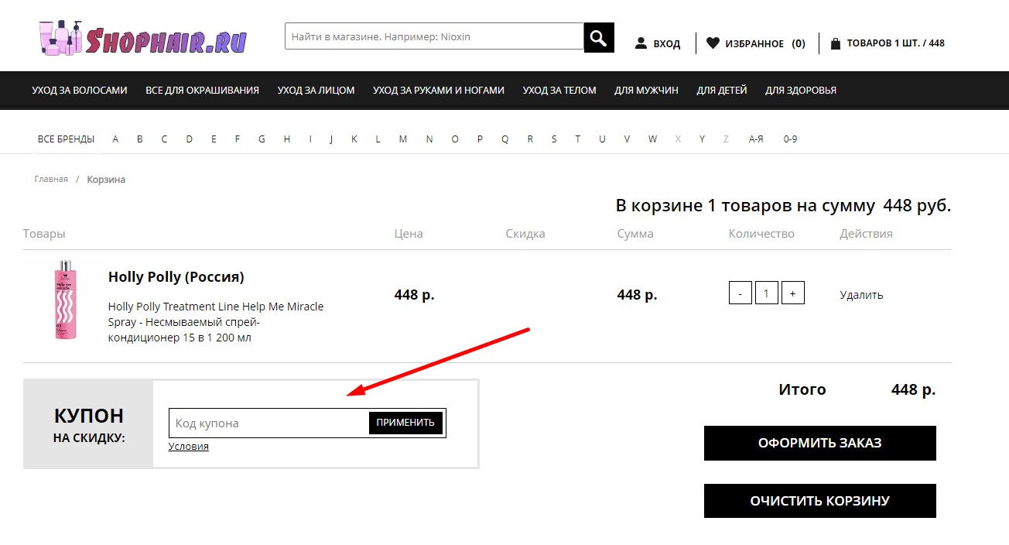Decrease quantity with minus button
1009x545 pixels.
[741, 294]
